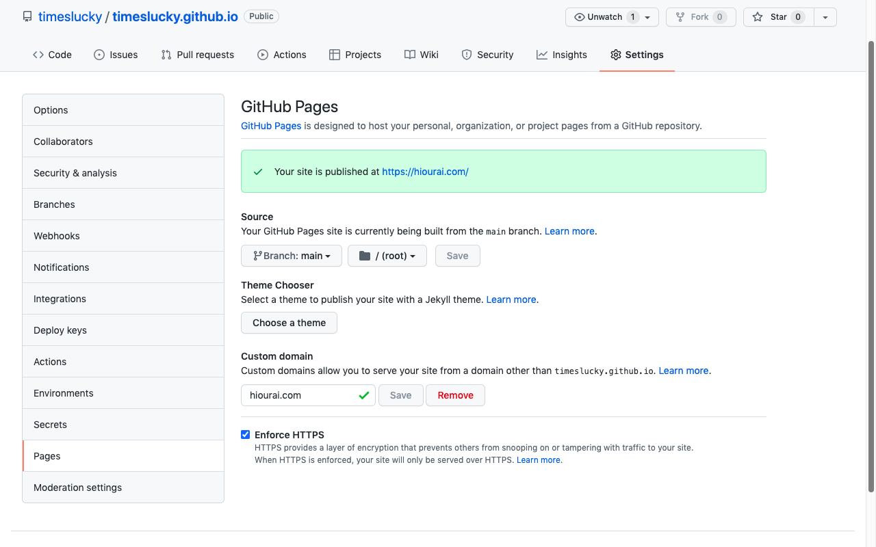
Task: Open the Security tab
Action: (487, 55)
